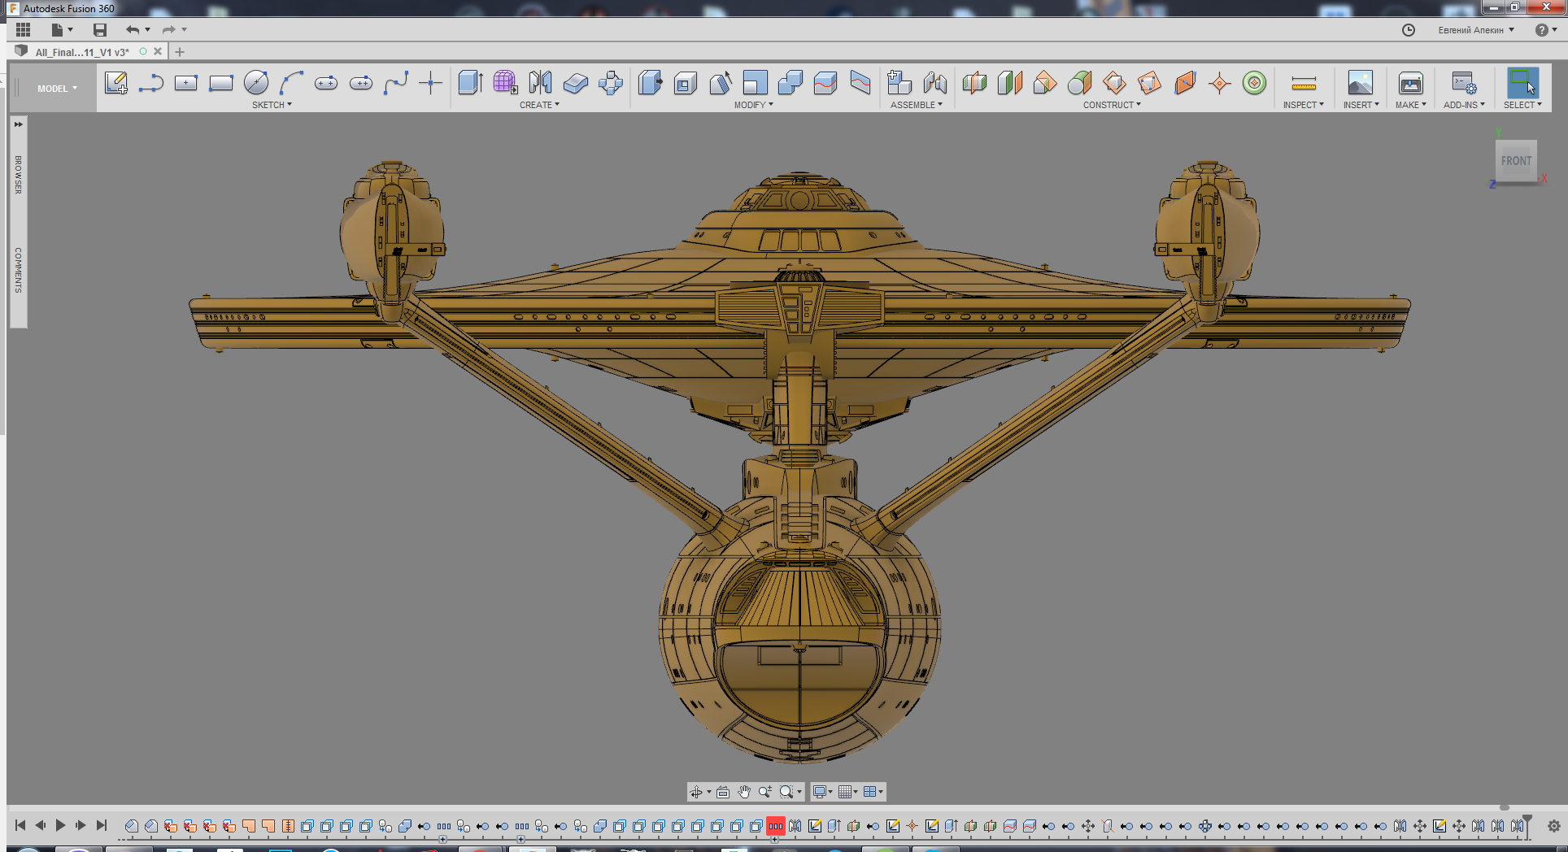Expand the CONSTRUCT menu dropdown

[1112, 105]
